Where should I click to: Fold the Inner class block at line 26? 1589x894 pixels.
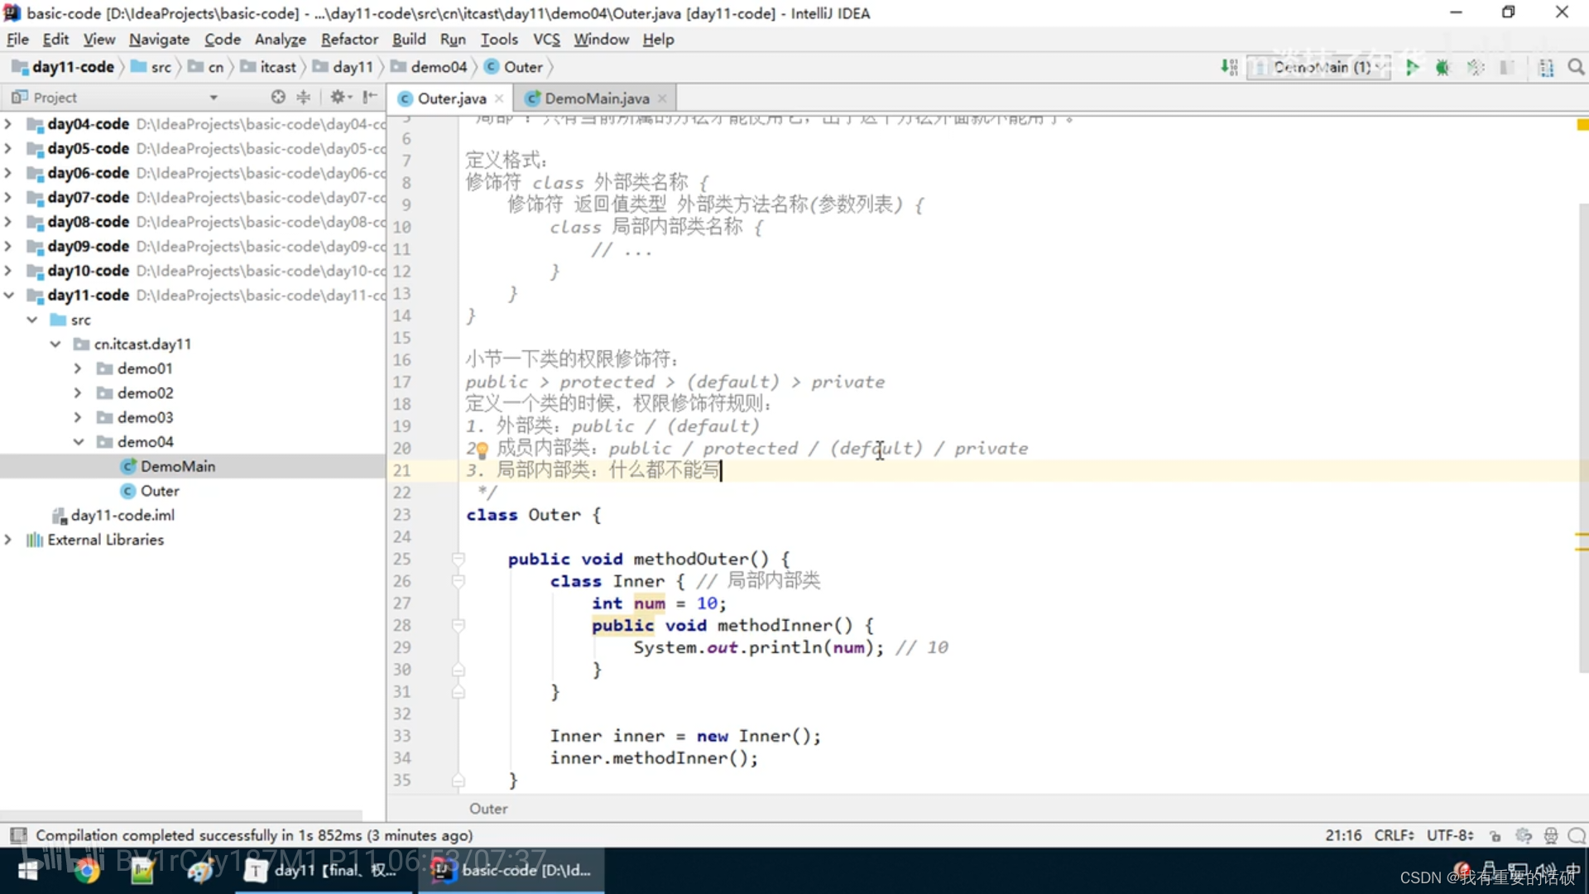[x=458, y=582]
